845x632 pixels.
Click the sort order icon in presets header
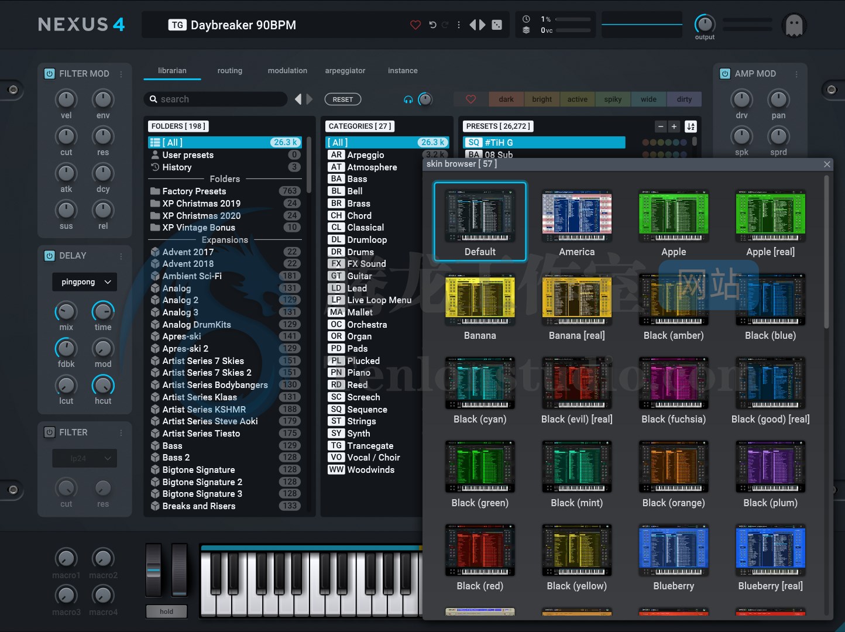[691, 126]
